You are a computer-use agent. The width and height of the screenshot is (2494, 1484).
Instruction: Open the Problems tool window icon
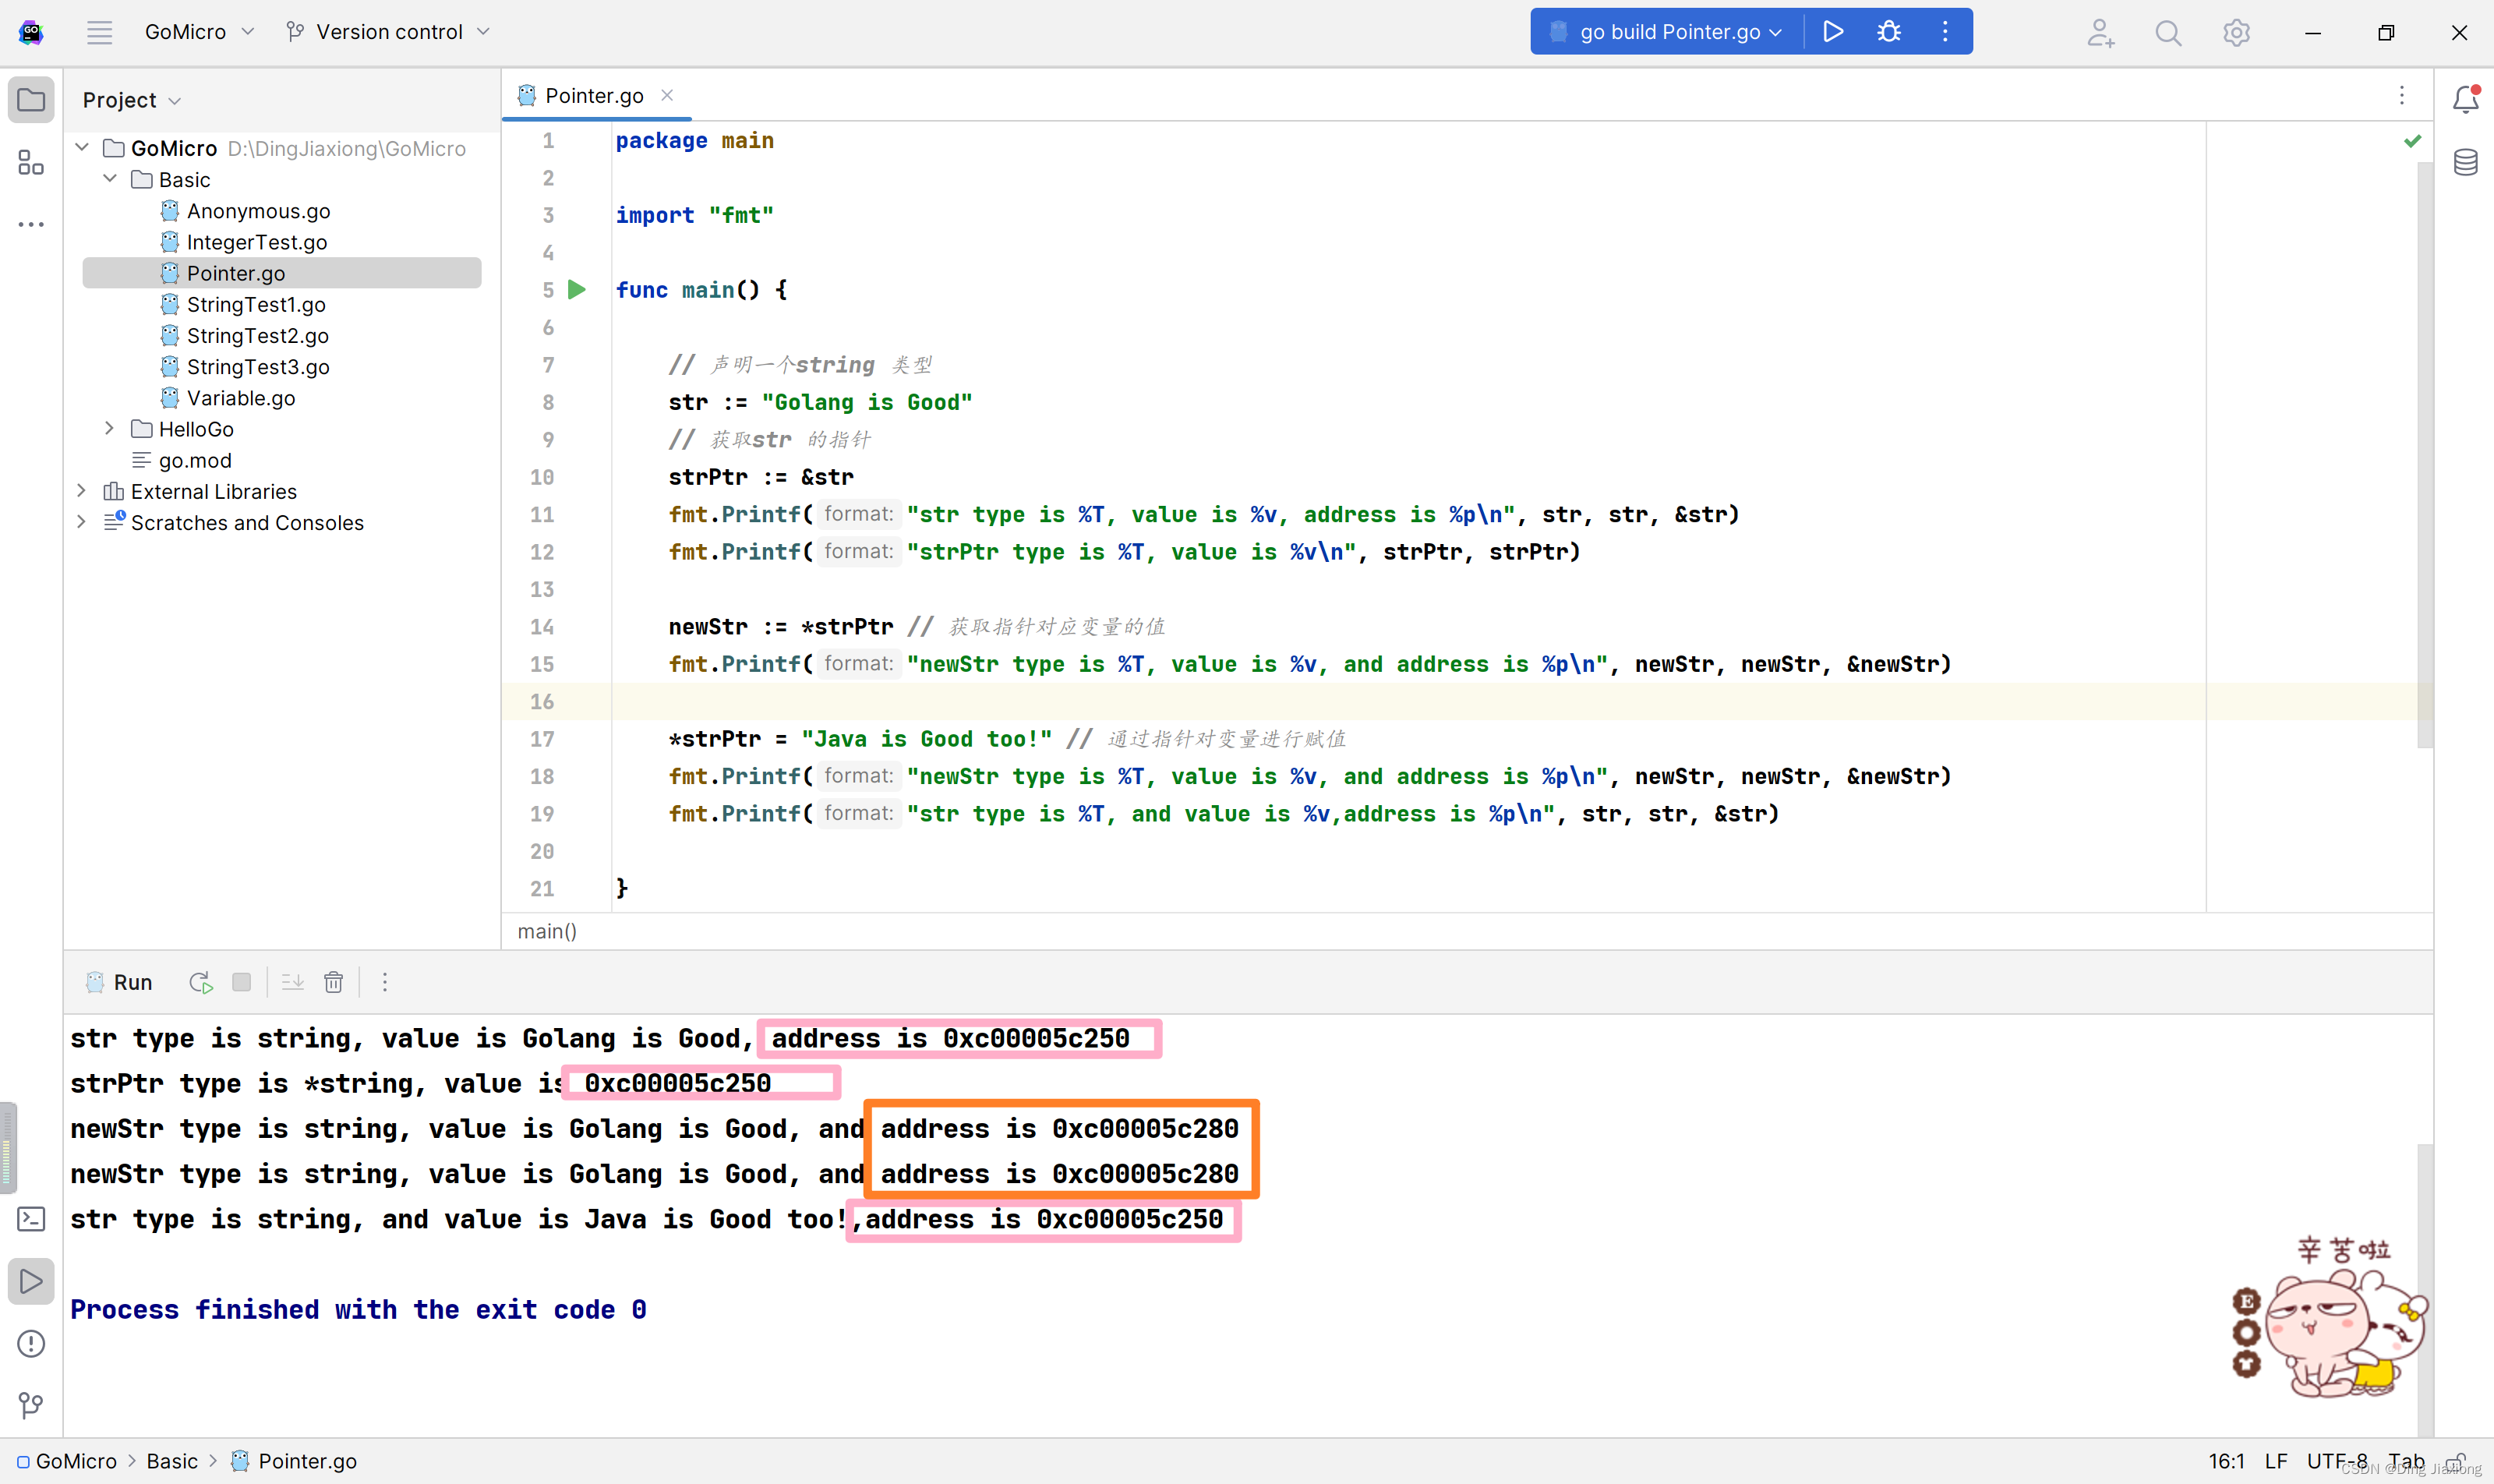[31, 1343]
